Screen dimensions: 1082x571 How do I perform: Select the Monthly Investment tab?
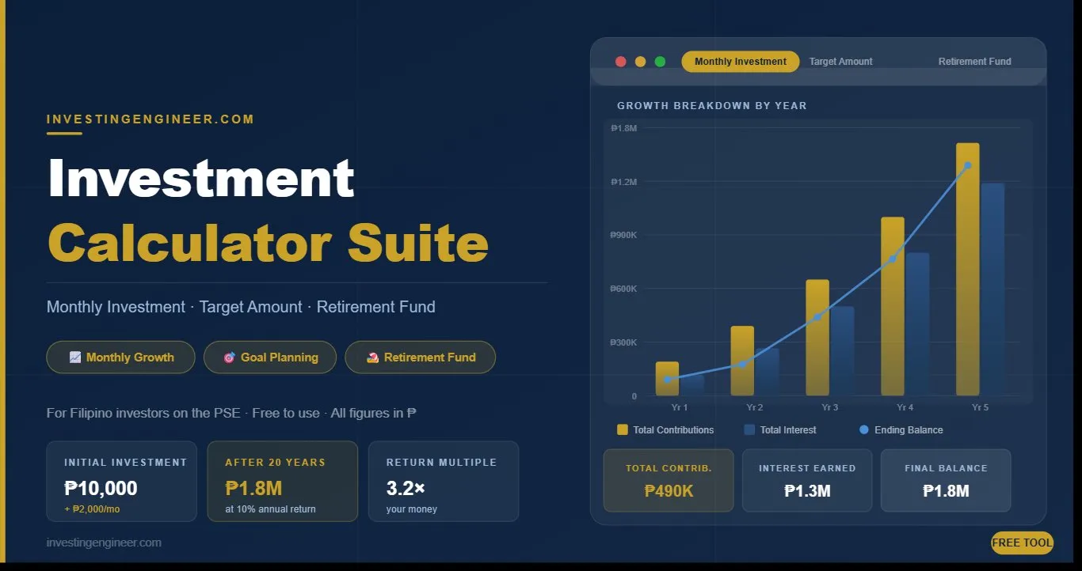(x=740, y=62)
